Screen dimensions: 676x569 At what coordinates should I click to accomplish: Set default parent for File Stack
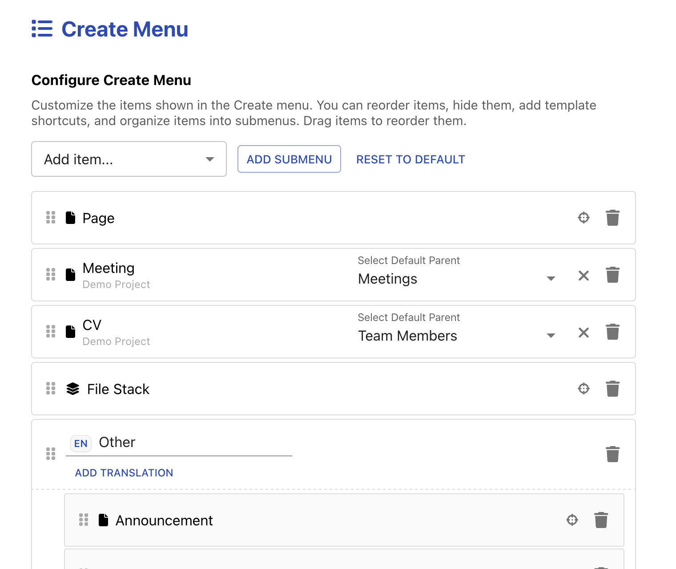[x=583, y=389]
